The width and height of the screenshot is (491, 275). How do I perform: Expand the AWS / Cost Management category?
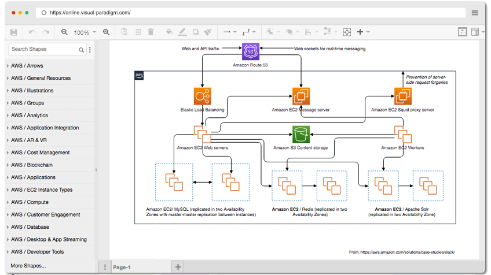click(x=50, y=153)
